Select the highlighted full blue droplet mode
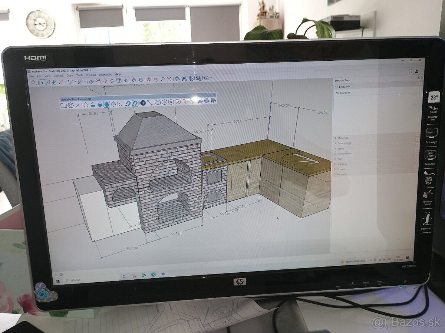The image size is (445, 333). (x=107, y=104)
